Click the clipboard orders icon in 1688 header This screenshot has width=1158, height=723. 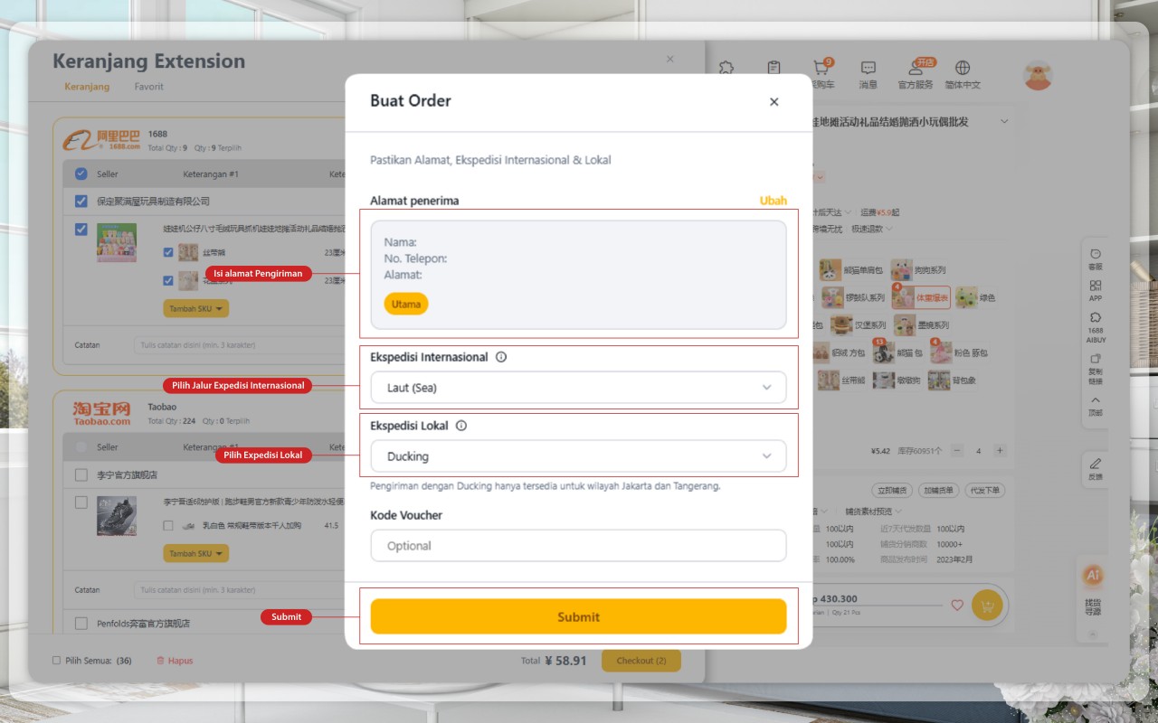pos(774,68)
